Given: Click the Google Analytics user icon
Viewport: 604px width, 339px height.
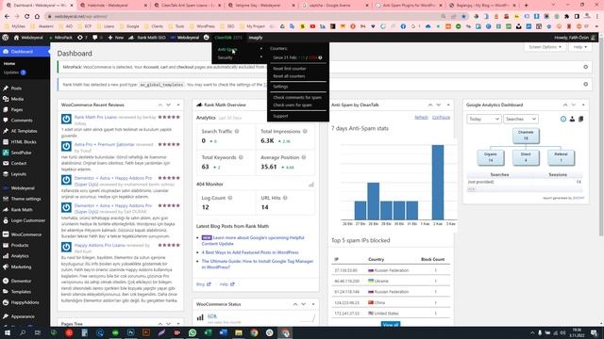Looking at the screenshot, I should point(572,119).
